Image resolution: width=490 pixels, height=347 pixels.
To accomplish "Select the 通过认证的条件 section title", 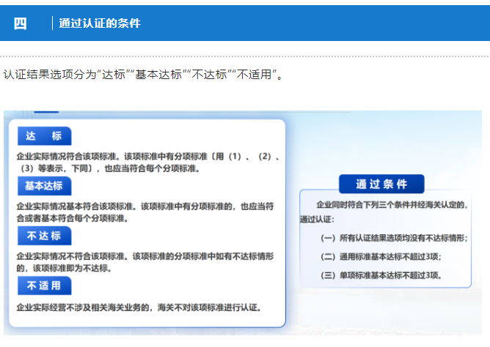I will (100, 23).
